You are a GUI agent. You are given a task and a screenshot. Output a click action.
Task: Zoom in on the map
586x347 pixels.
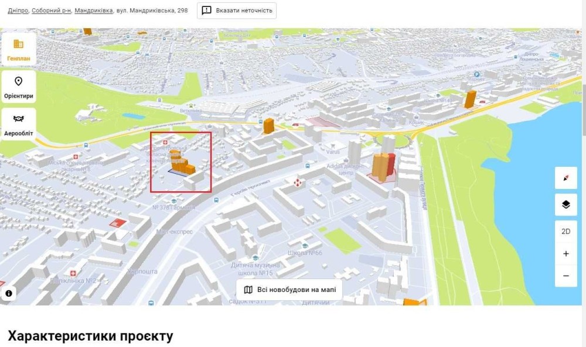pos(565,254)
